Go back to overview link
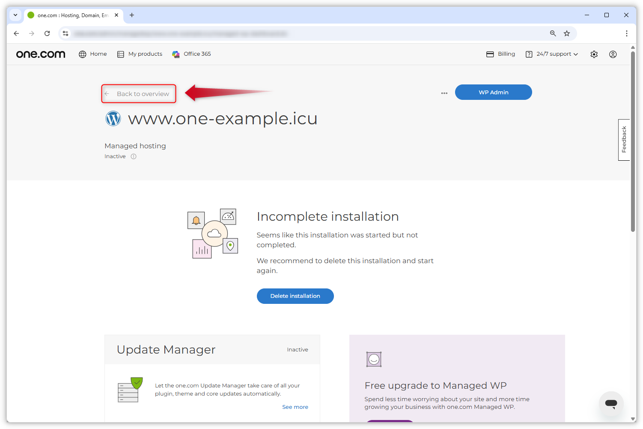The image size is (643, 429). click(143, 94)
